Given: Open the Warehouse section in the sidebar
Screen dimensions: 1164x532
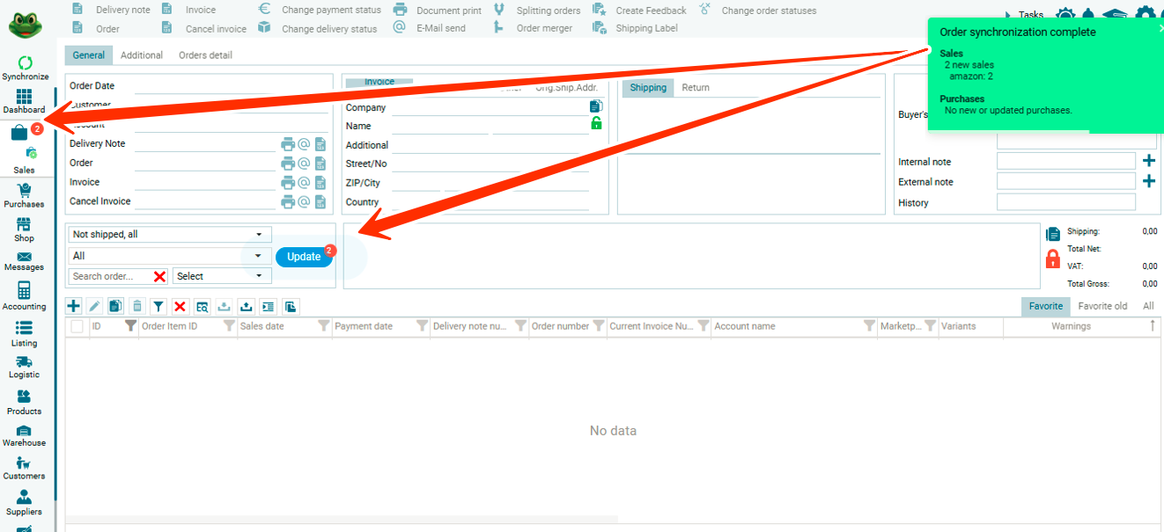Looking at the screenshot, I should 24,435.
